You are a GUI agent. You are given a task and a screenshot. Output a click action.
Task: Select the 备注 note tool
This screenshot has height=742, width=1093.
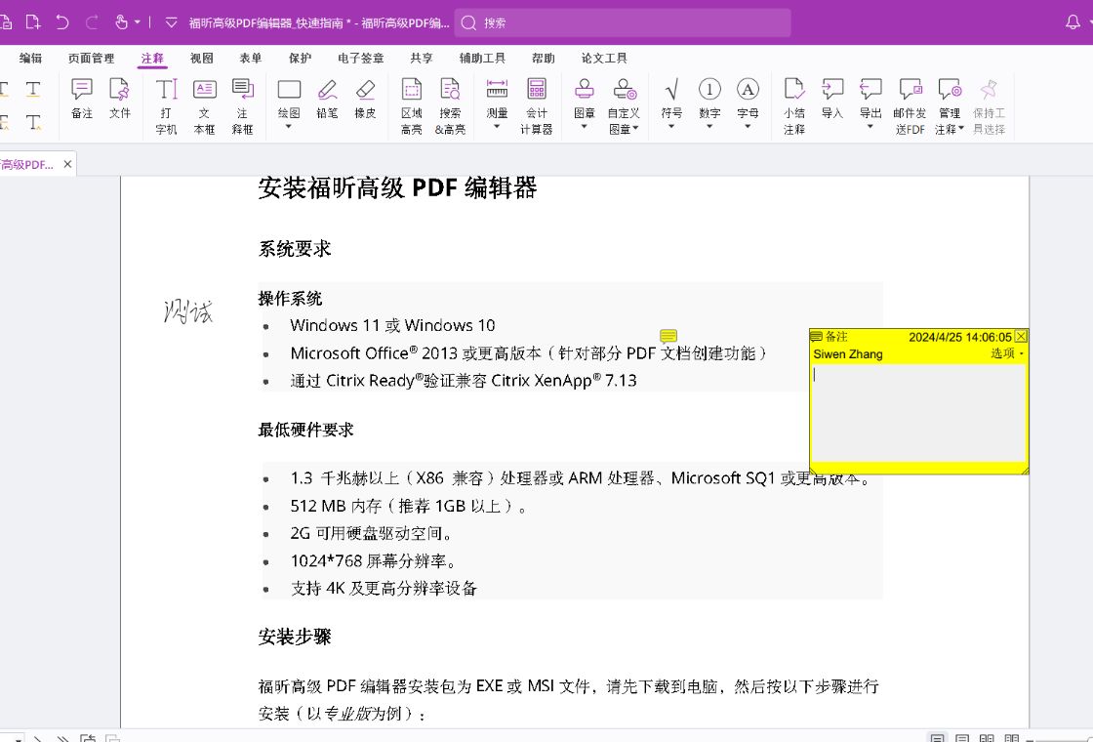(x=82, y=99)
